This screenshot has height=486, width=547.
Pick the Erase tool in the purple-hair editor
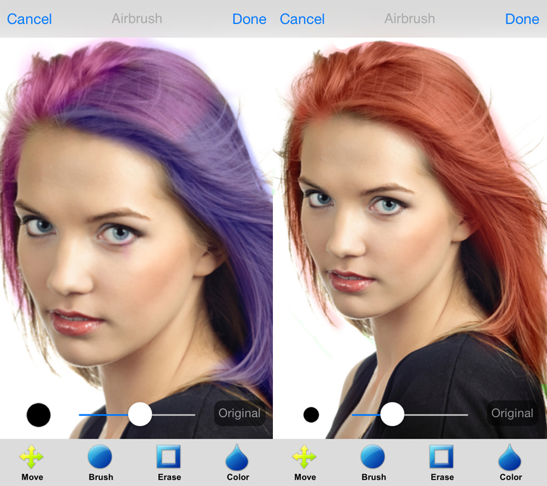click(169, 461)
